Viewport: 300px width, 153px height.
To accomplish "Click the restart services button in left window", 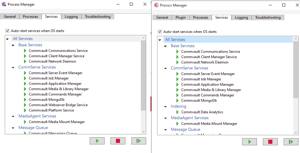I will (139, 141).
